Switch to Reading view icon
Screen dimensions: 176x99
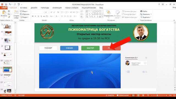point(143,95)
